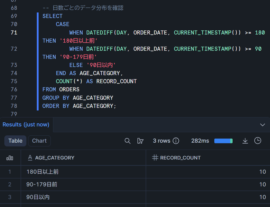
Task: Select row number 3 in results
Action: [10, 197]
